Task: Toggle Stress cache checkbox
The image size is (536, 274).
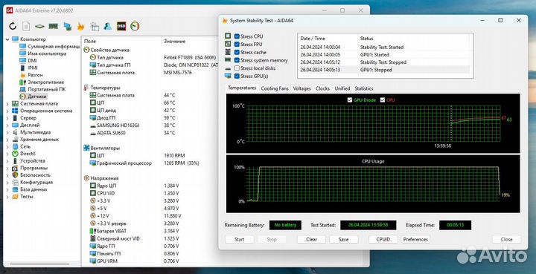Action: pos(237,53)
